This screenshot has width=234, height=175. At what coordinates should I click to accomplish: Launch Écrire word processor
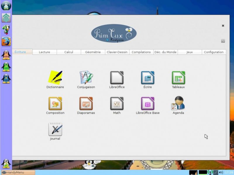(x=148, y=79)
